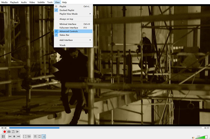Screen dimensions: 210x139
Task: Expand Add Interface submenu
Action: 73,40
